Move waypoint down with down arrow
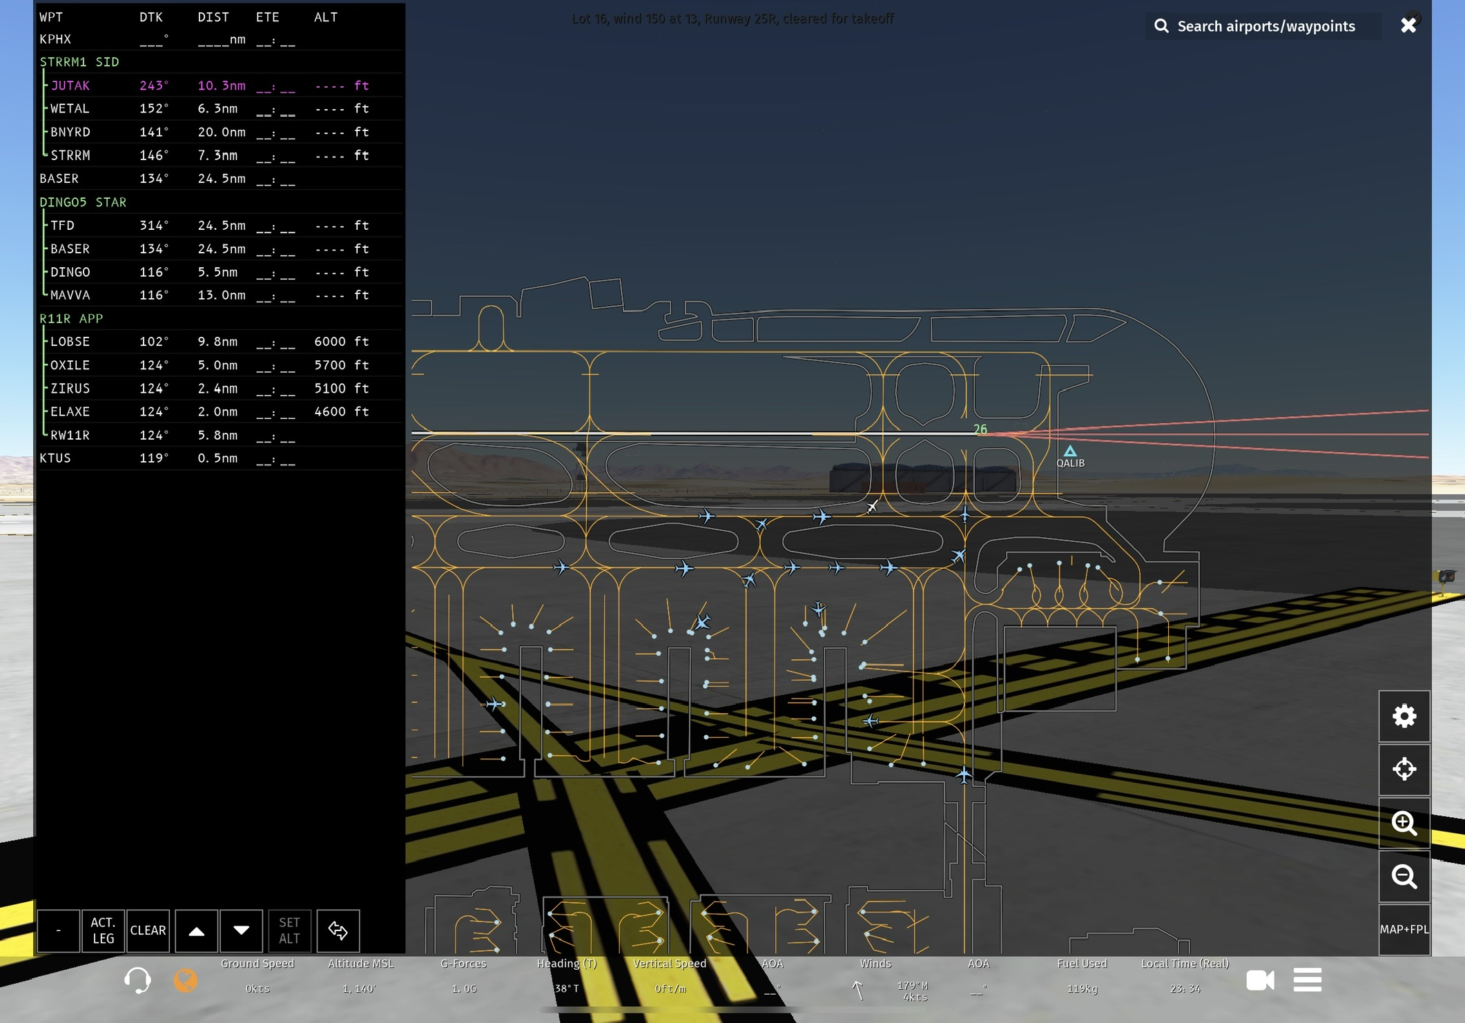This screenshot has width=1465, height=1023. click(x=241, y=931)
